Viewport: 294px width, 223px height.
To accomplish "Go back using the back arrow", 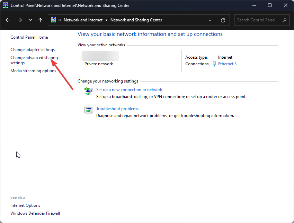I will point(8,20).
